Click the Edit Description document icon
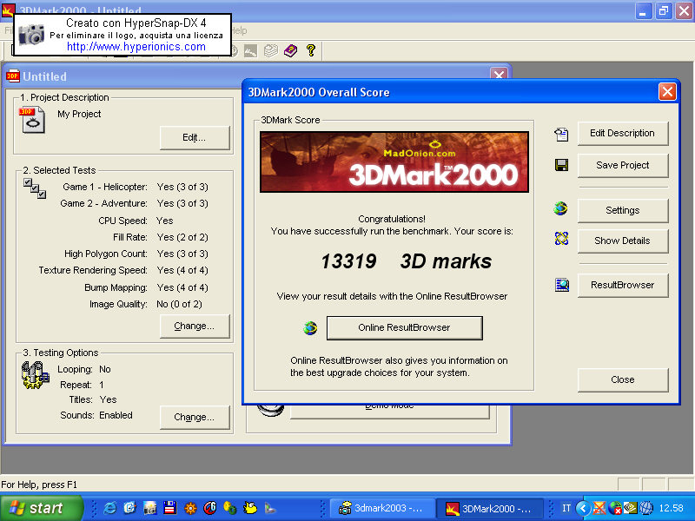This screenshot has height=521, width=695. pyautogui.click(x=561, y=135)
